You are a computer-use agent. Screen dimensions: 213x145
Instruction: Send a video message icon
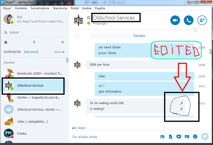(179, 137)
